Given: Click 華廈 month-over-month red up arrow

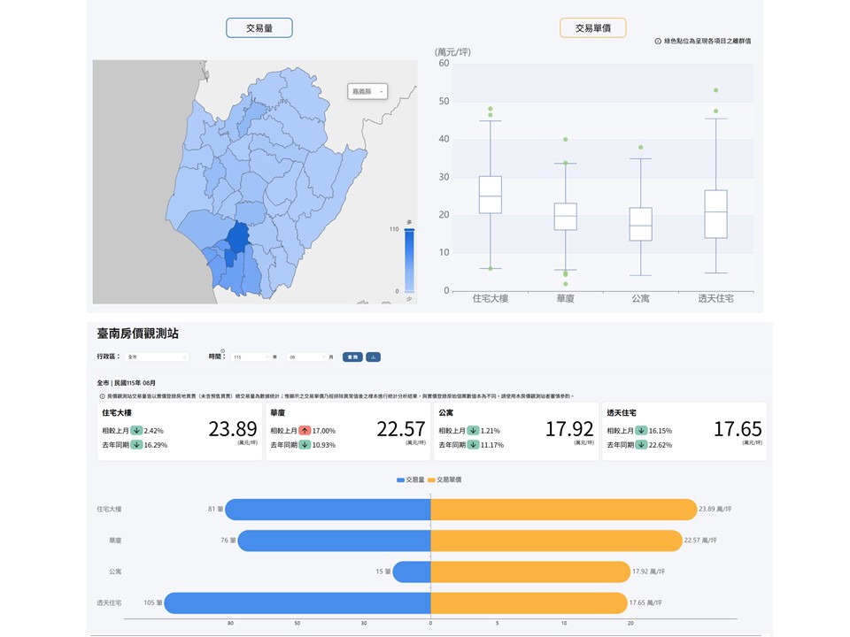Looking at the screenshot, I should (305, 431).
